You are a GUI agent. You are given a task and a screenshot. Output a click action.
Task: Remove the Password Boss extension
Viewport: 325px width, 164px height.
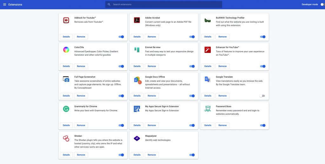point(222,125)
